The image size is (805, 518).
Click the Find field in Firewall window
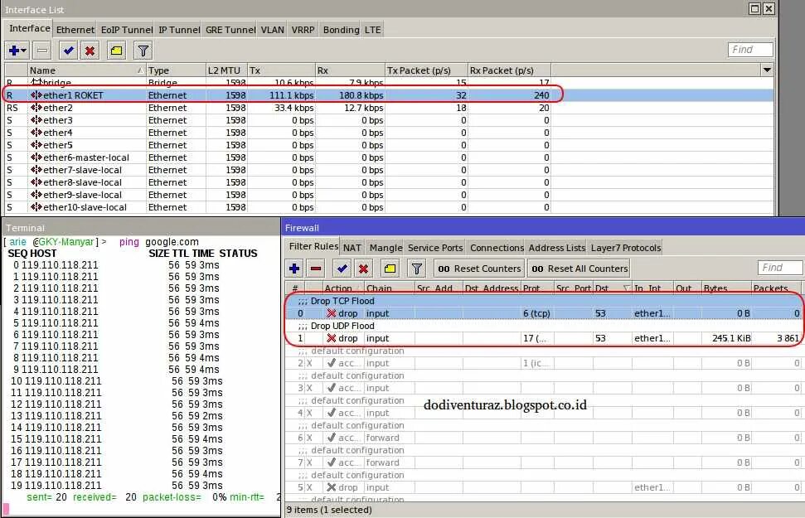point(780,268)
